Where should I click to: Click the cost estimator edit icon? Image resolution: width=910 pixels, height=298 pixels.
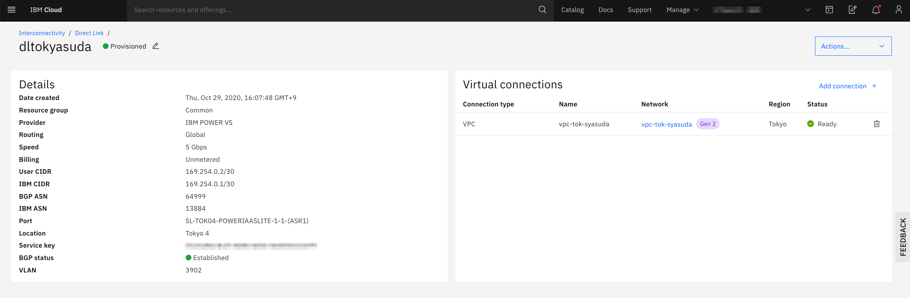852,10
